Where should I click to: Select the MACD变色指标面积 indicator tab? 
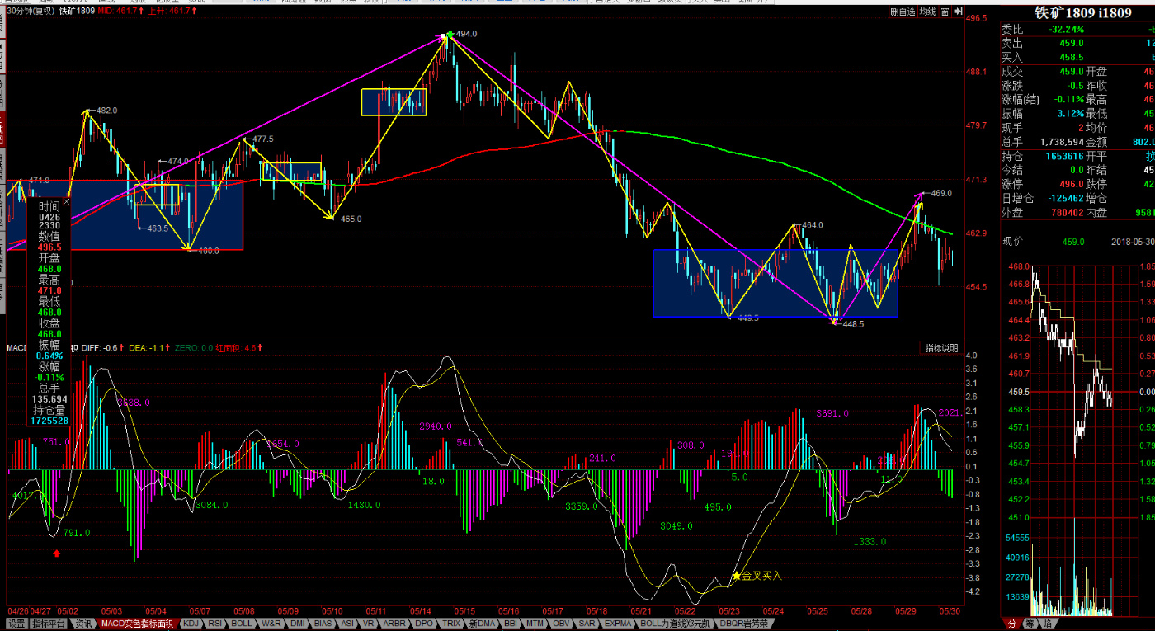click(137, 624)
